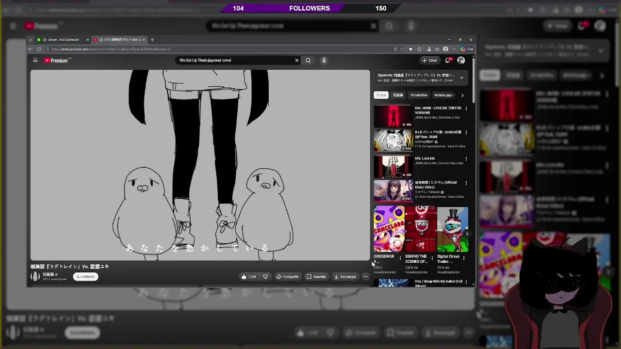Screen dimensions: 621x349
Task: Open YouTube notifications bell
Action: coord(448,61)
